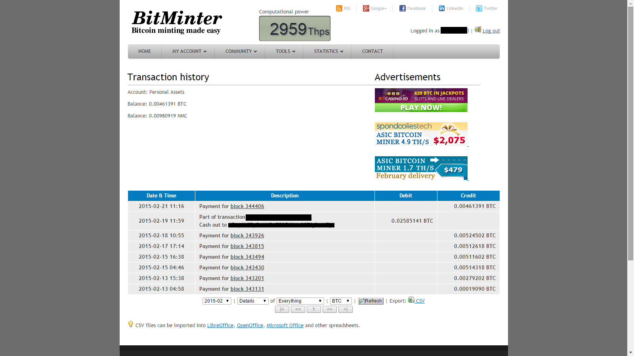Click the computational power 2959 Thps display

(295, 28)
